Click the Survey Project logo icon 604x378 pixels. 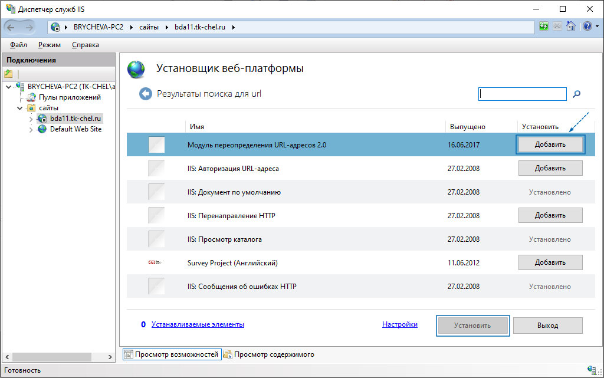click(x=156, y=262)
